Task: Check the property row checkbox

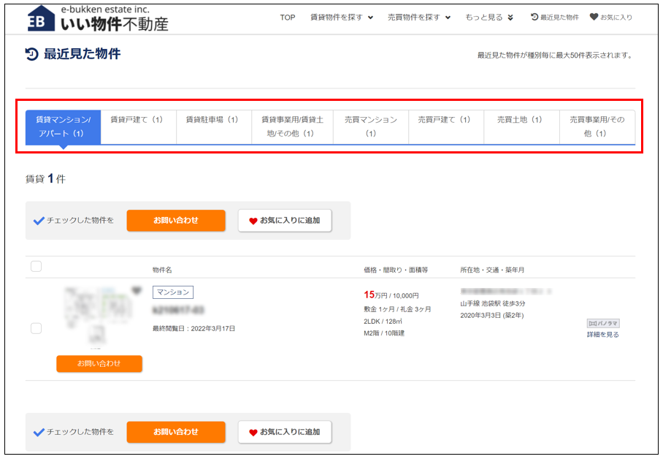Action: tap(36, 329)
